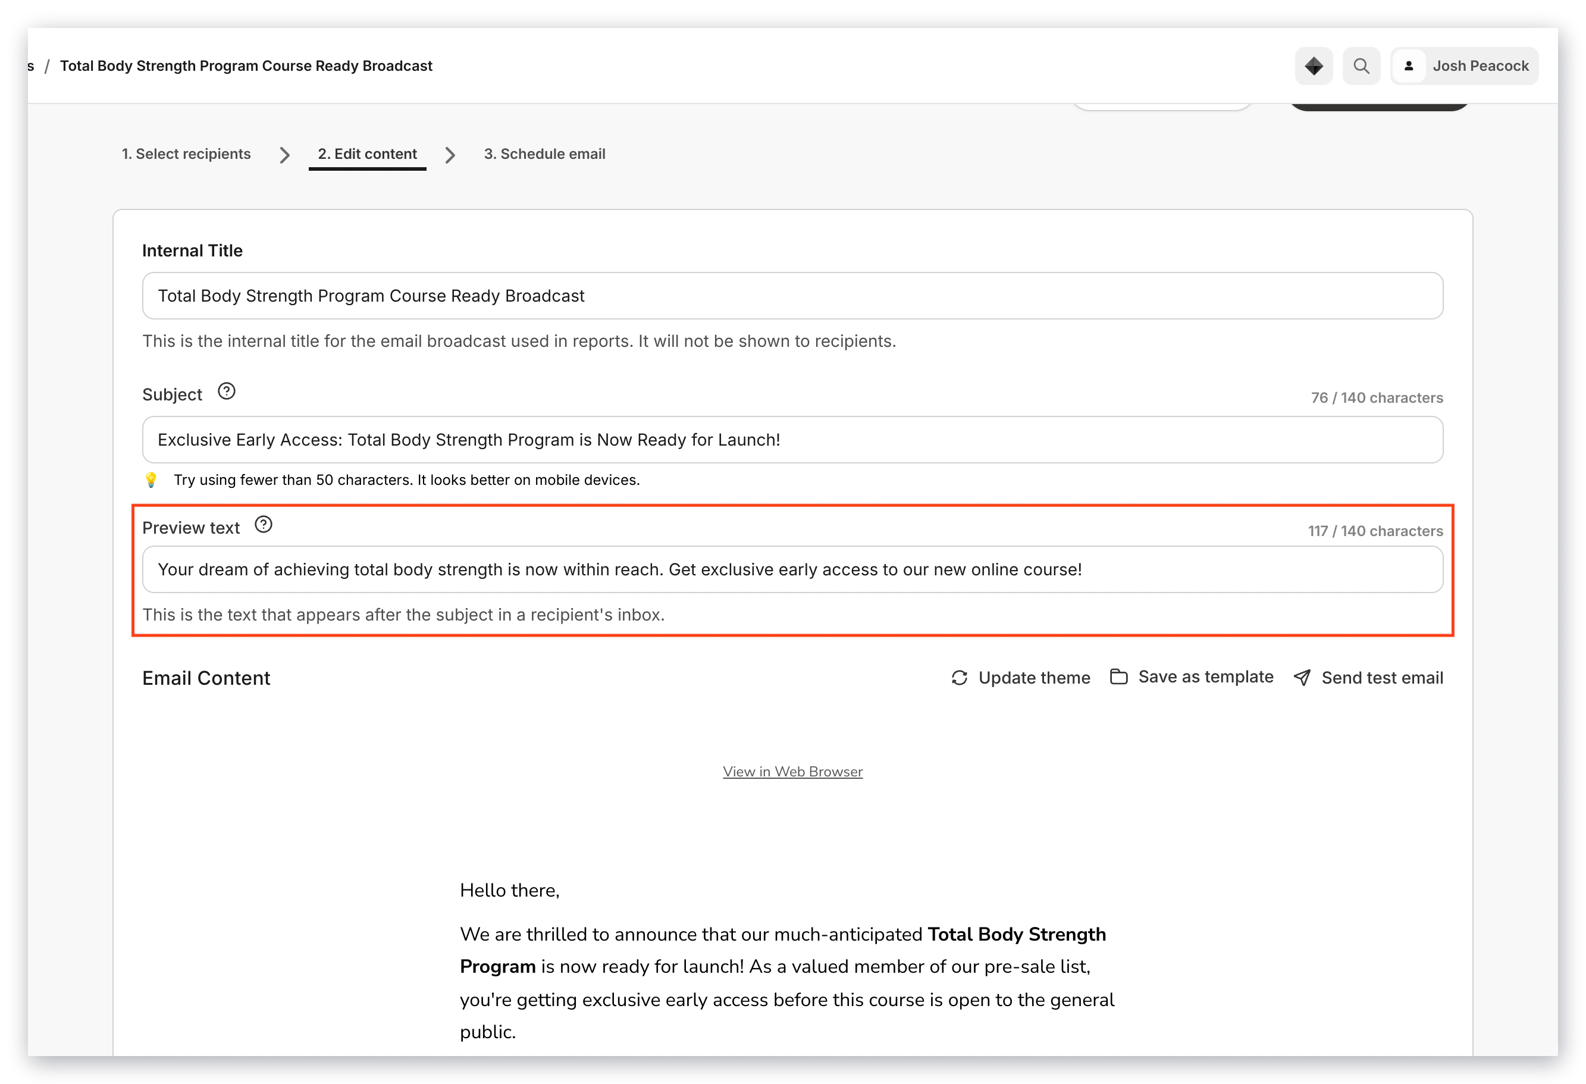1586x1084 pixels.
Task: Go to step 3. Schedule email
Action: click(544, 154)
